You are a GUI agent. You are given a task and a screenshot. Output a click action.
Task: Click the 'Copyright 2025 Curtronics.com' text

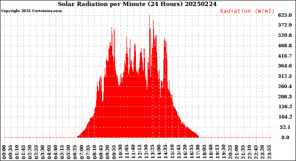(31, 11)
